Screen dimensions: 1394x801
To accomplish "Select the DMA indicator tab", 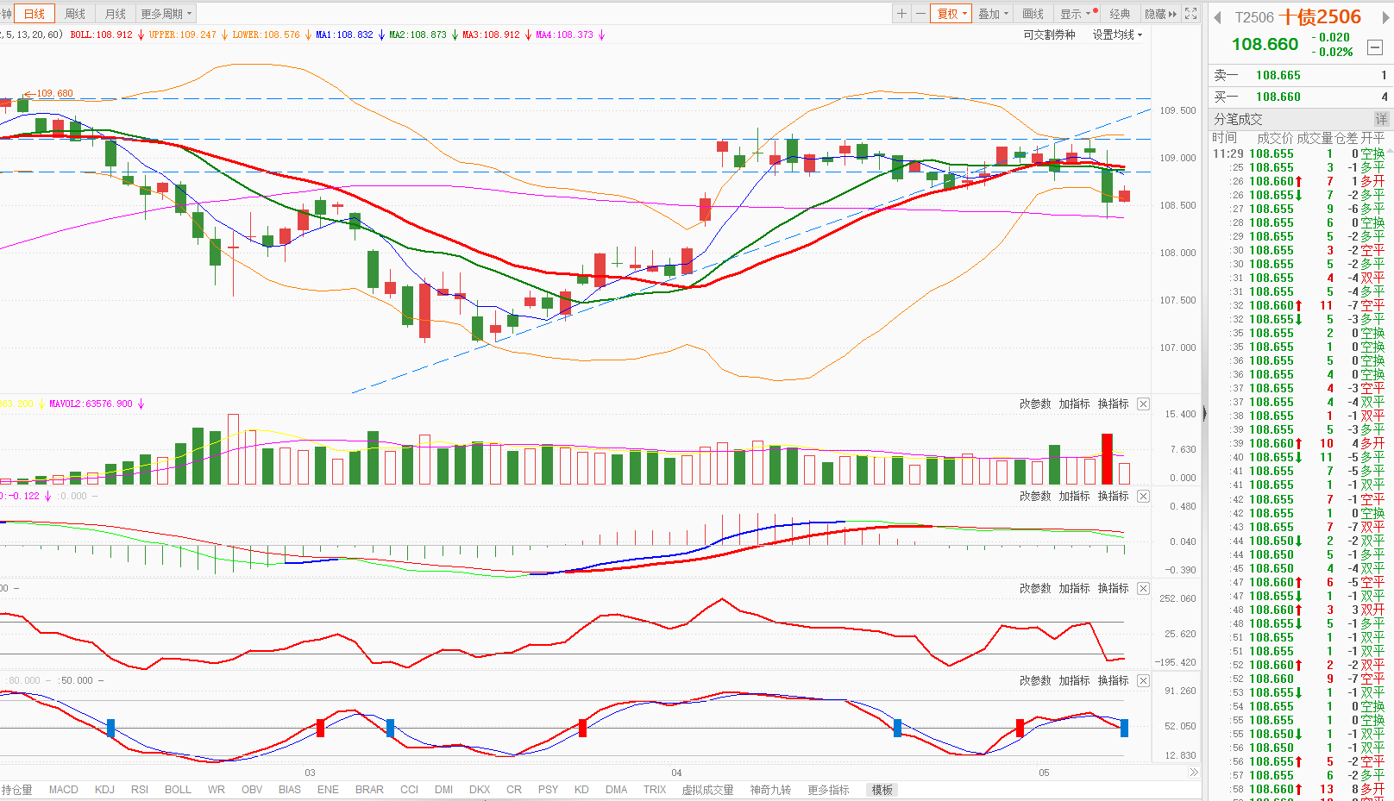I will [616, 790].
